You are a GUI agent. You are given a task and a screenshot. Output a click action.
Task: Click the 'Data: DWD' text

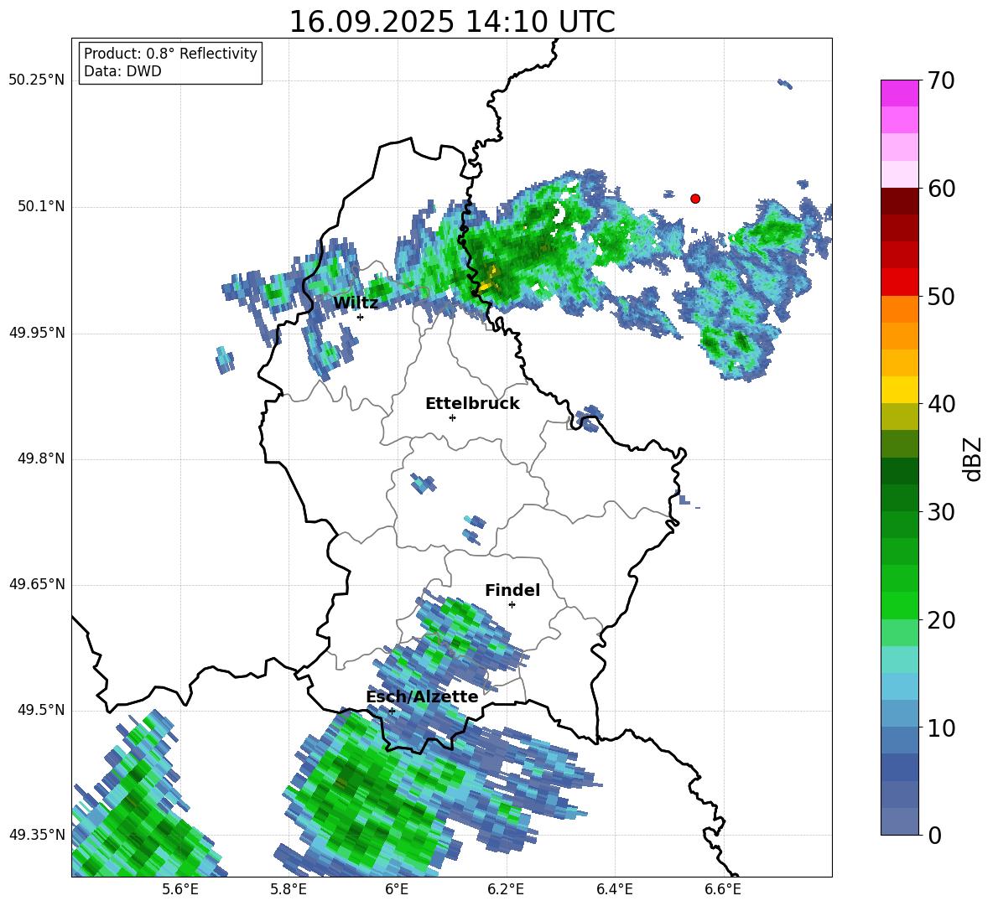pos(122,71)
